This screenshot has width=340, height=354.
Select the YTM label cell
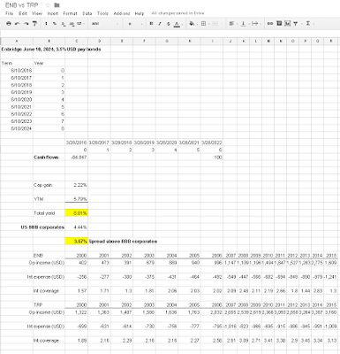pyautogui.click(x=49, y=199)
